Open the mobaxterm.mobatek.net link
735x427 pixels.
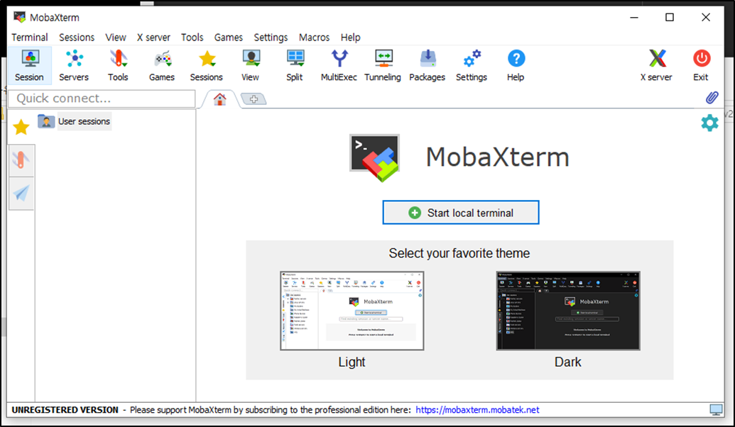[477, 410]
